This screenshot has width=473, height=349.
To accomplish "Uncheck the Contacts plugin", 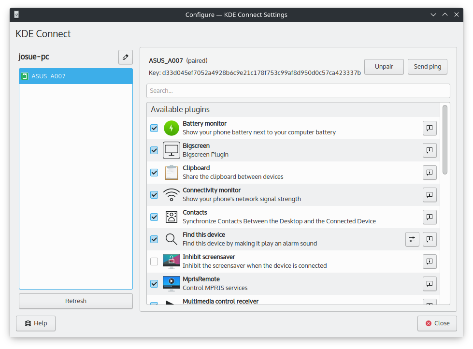I will tap(154, 217).
